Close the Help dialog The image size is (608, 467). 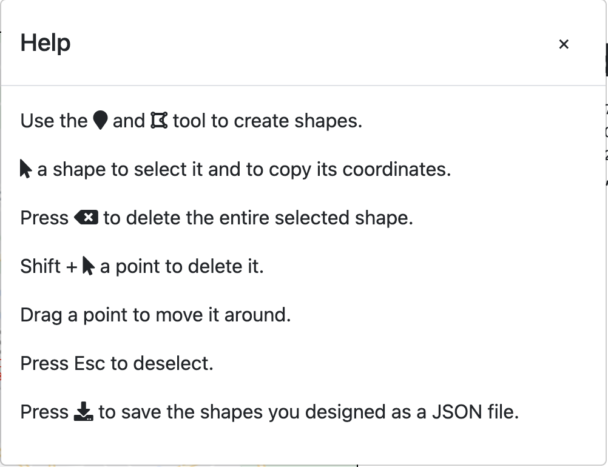click(x=564, y=44)
